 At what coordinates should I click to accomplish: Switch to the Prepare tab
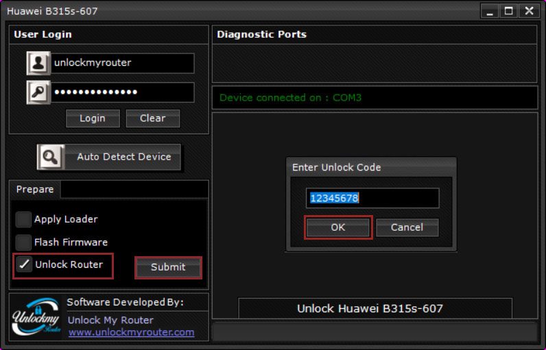click(x=35, y=189)
